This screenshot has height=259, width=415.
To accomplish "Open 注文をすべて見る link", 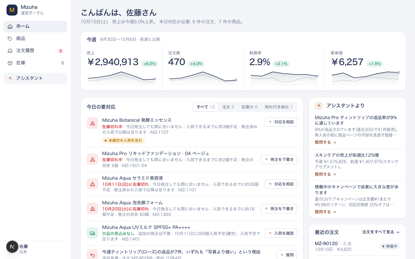I will coord(381,232).
